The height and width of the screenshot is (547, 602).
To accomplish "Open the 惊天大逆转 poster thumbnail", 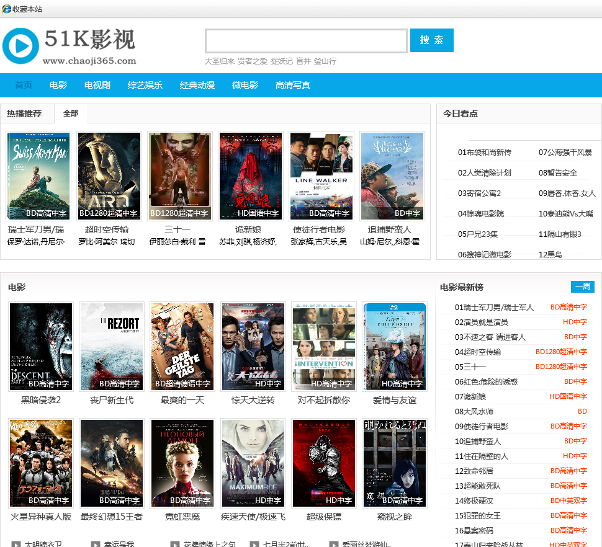I will point(253,347).
